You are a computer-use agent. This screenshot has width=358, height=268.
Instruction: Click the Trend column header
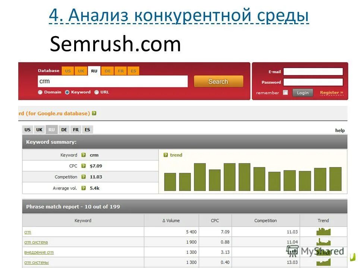[x=323, y=221]
